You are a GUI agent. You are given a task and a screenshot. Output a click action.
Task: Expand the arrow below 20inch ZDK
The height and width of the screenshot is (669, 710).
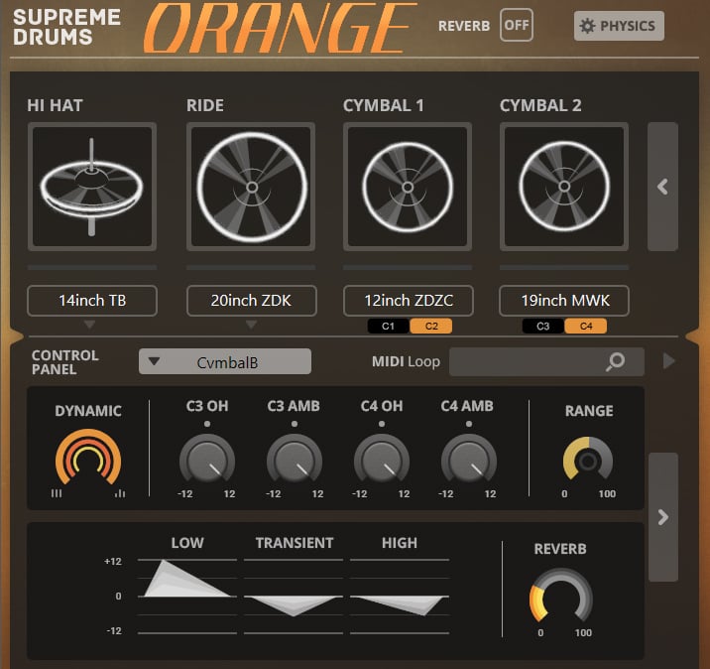pyautogui.click(x=251, y=325)
